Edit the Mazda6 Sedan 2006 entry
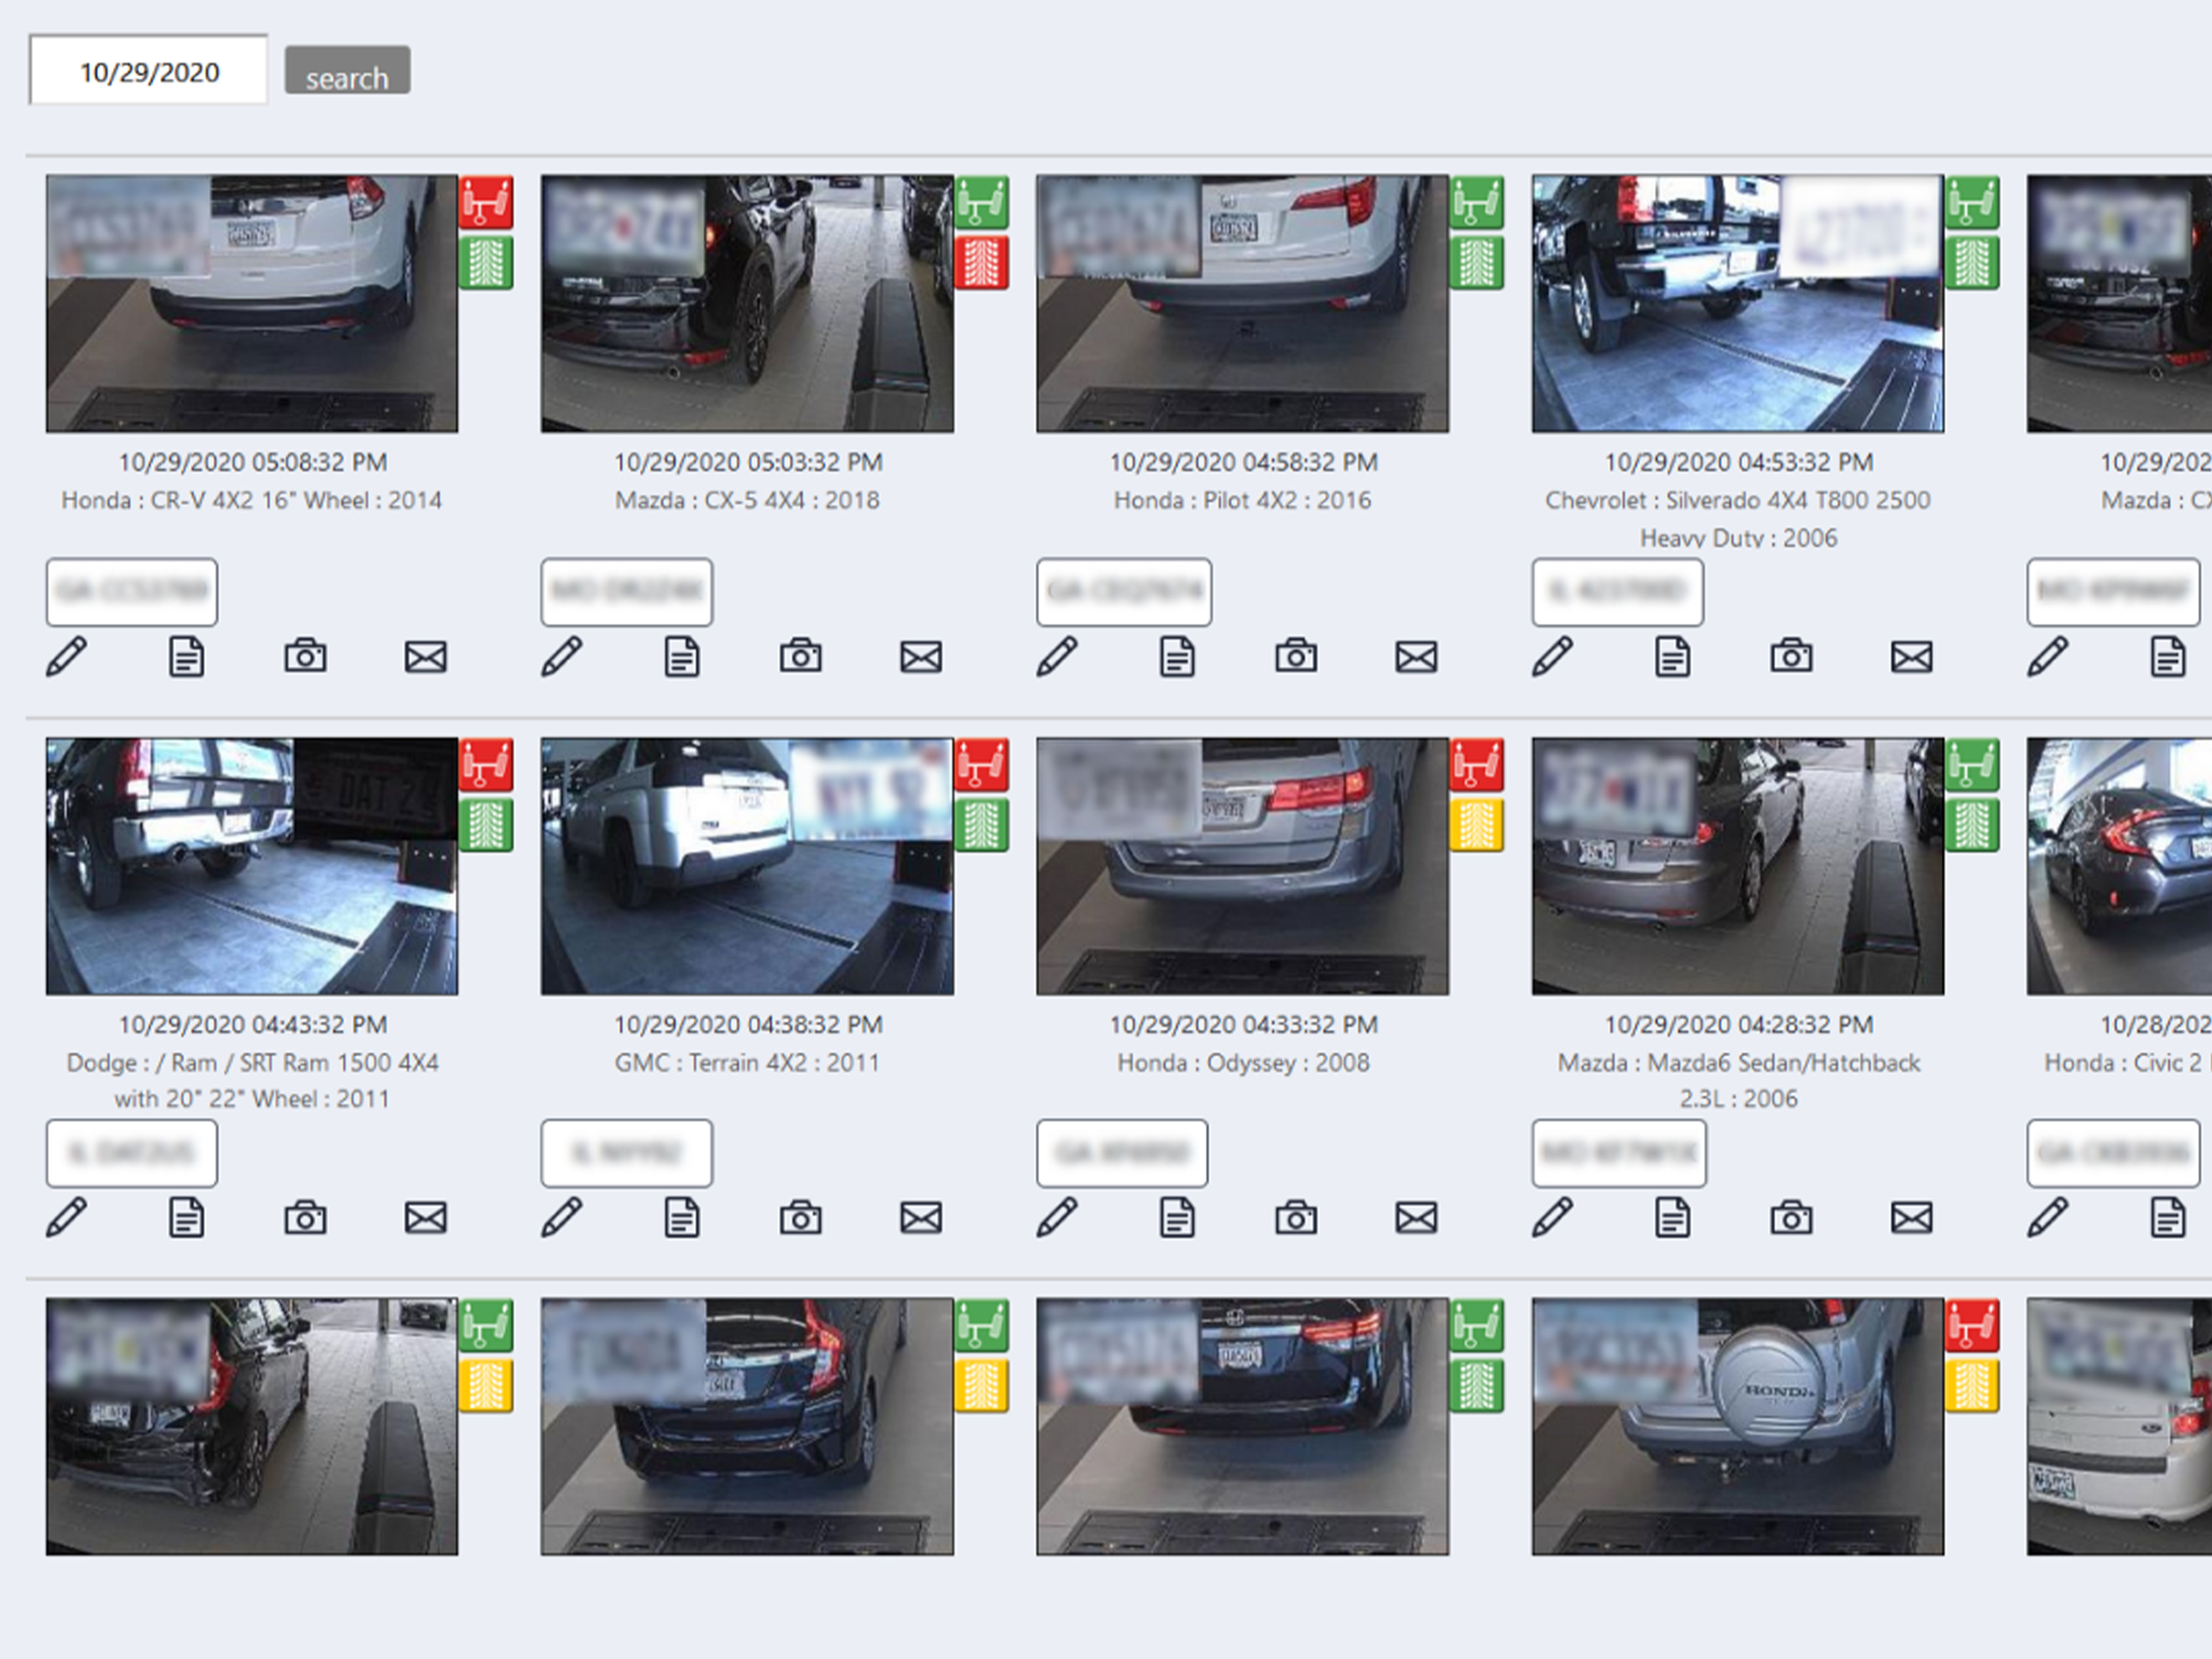The height and width of the screenshot is (1659, 2212). pyautogui.click(x=1553, y=1218)
